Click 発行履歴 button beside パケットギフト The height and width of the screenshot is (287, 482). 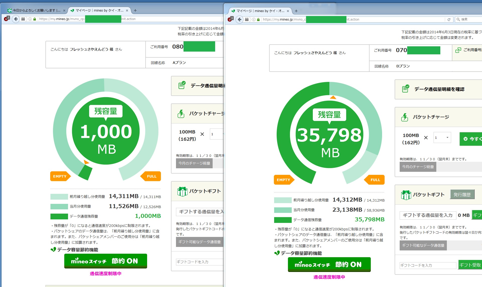coord(462,195)
